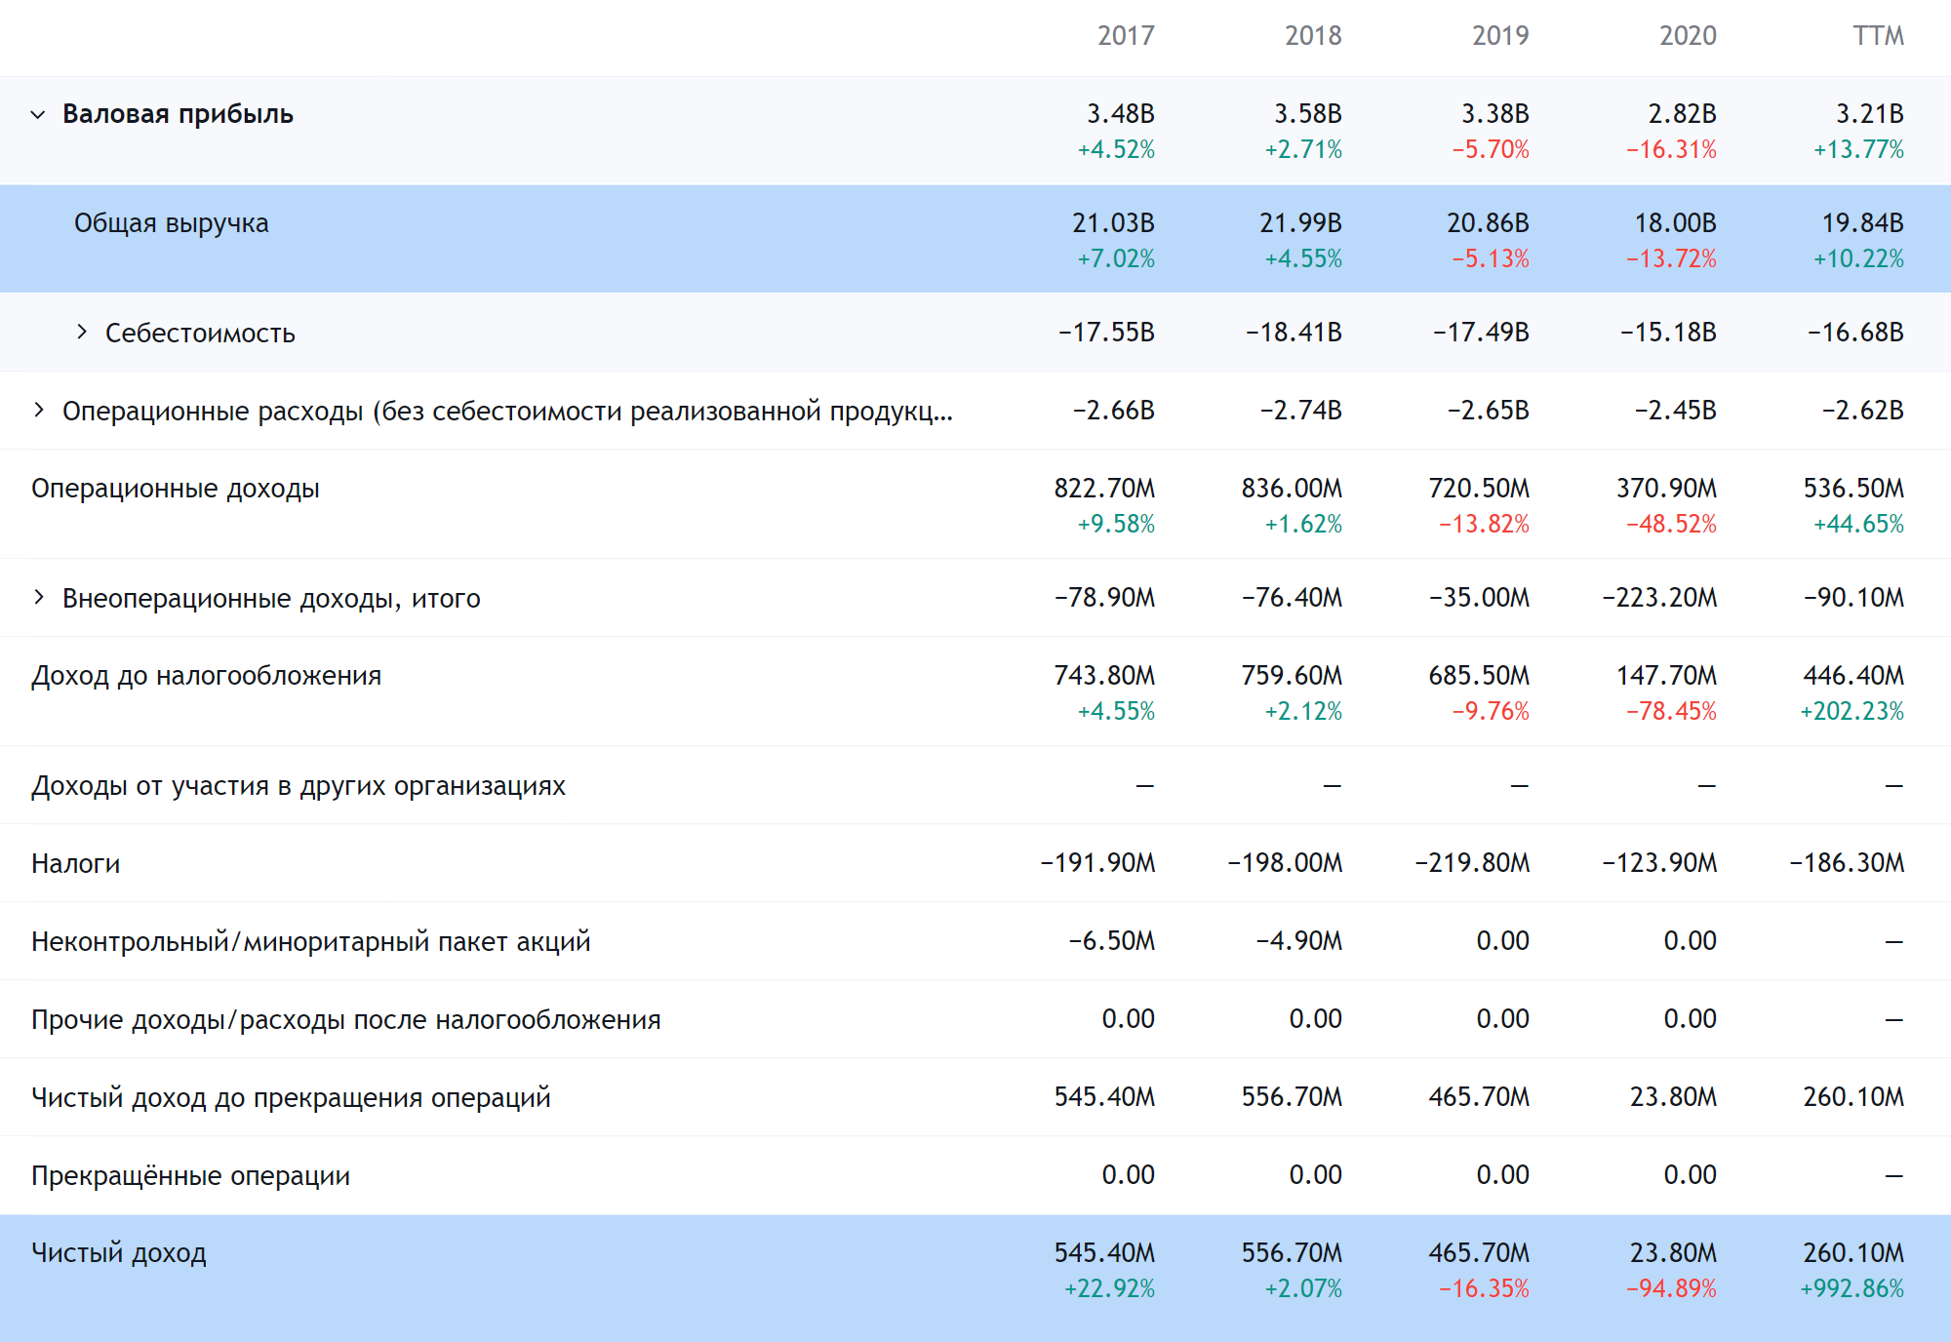Viewport: 1951px width, 1342px height.
Task: Click gross profit value 2.82B
Action: [1683, 114]
